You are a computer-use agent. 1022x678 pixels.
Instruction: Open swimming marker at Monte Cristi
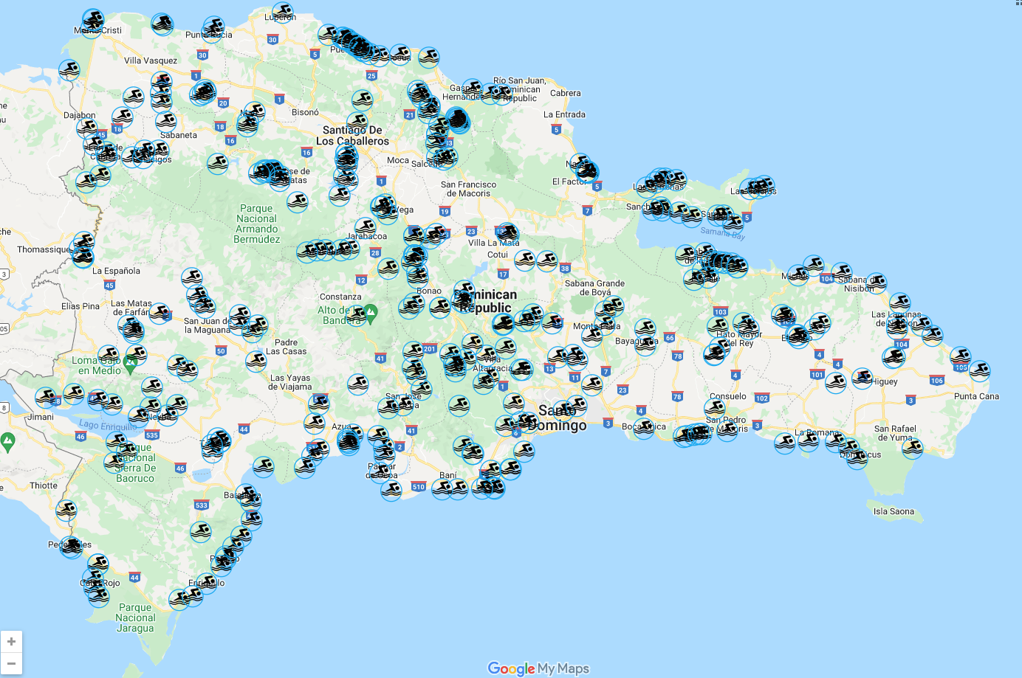tap(92, 20)
